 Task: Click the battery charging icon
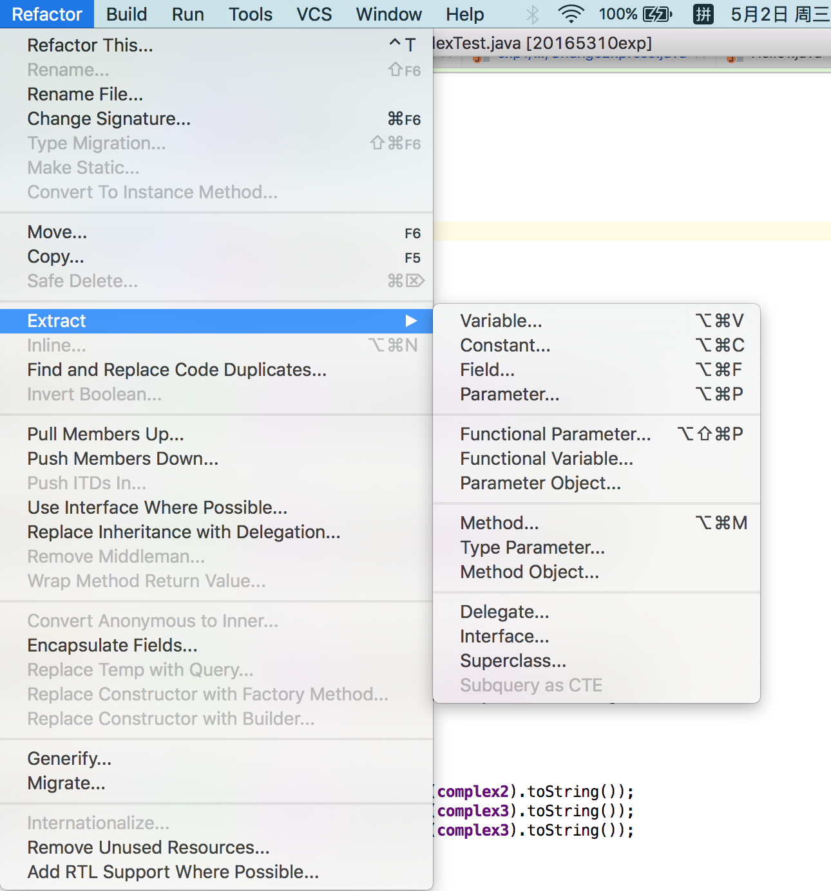coord(658,14)
